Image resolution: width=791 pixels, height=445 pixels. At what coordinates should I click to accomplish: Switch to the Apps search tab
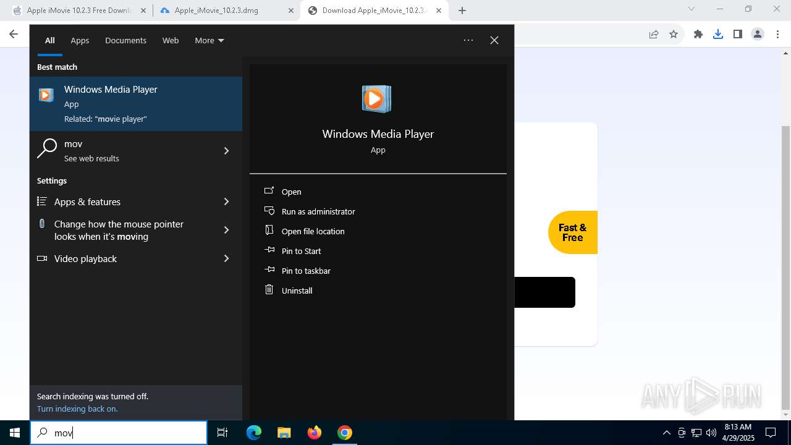(80, 40)
